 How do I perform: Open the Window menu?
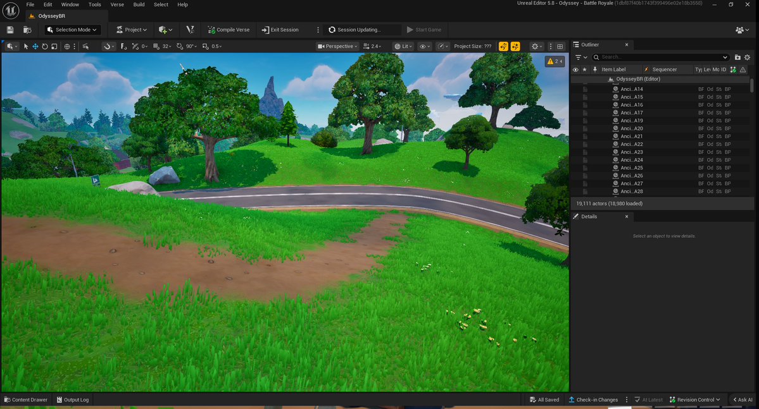tap(70, 4)
